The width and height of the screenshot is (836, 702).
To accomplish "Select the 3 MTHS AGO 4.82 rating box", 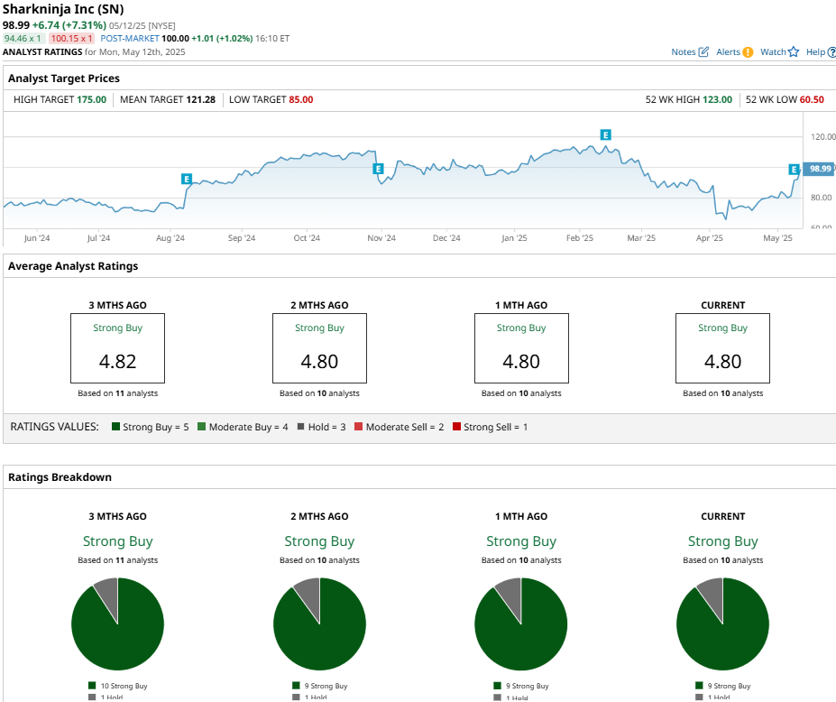I will pyautogui.click(x=117, y=348).
